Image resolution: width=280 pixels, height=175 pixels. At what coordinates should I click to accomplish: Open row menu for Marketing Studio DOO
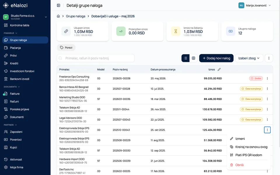click(x=267, y=99)
